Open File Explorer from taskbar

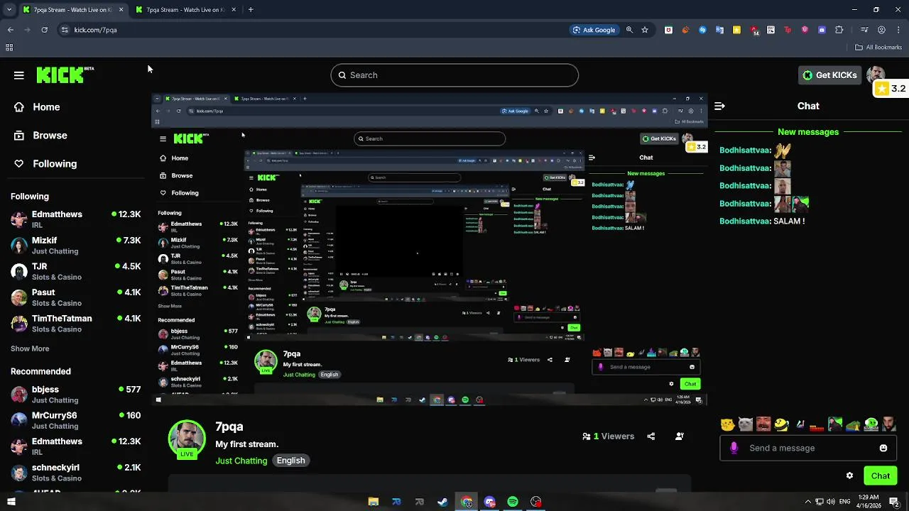coord(374,502)
